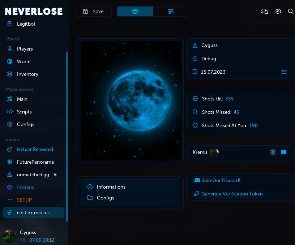Open the chat messages icon

coord(265,11)
